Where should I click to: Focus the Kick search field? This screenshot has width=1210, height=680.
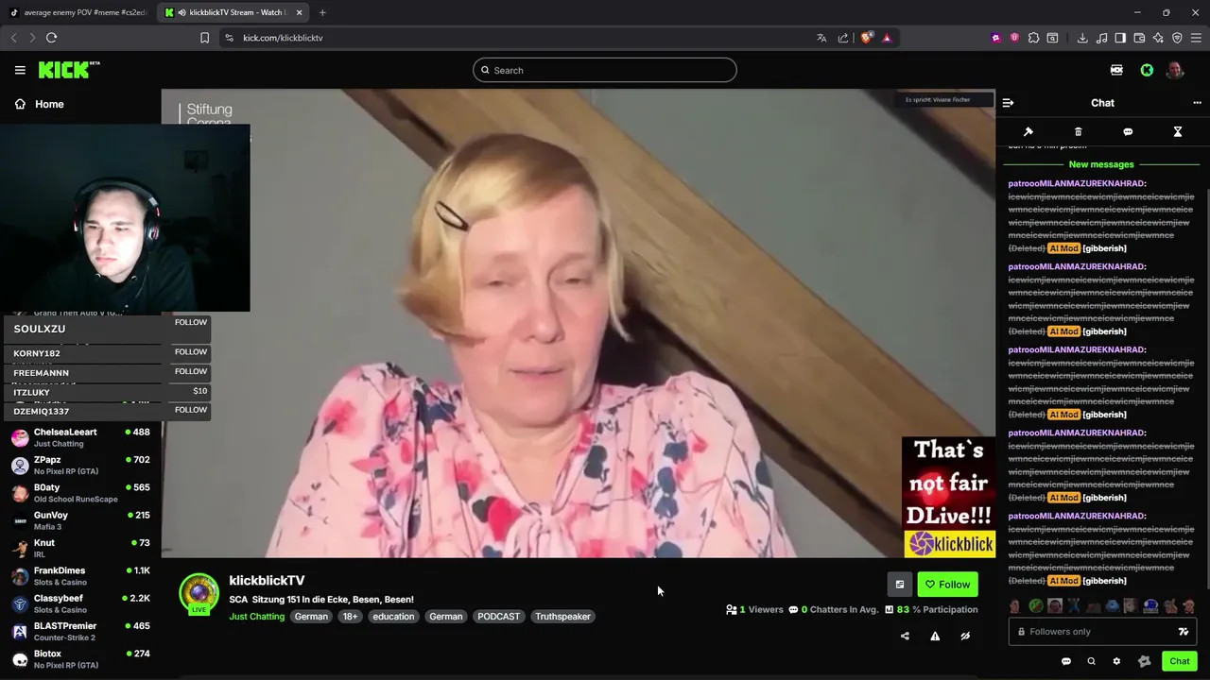tap(605, 70)
